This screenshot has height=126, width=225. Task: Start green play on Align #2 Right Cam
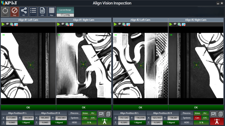tap(171, 24)
